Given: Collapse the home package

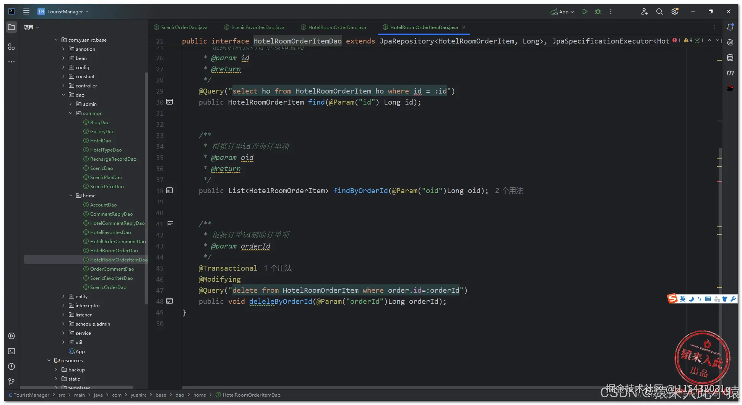Looking at the screenshot, I should click(71, 195).
